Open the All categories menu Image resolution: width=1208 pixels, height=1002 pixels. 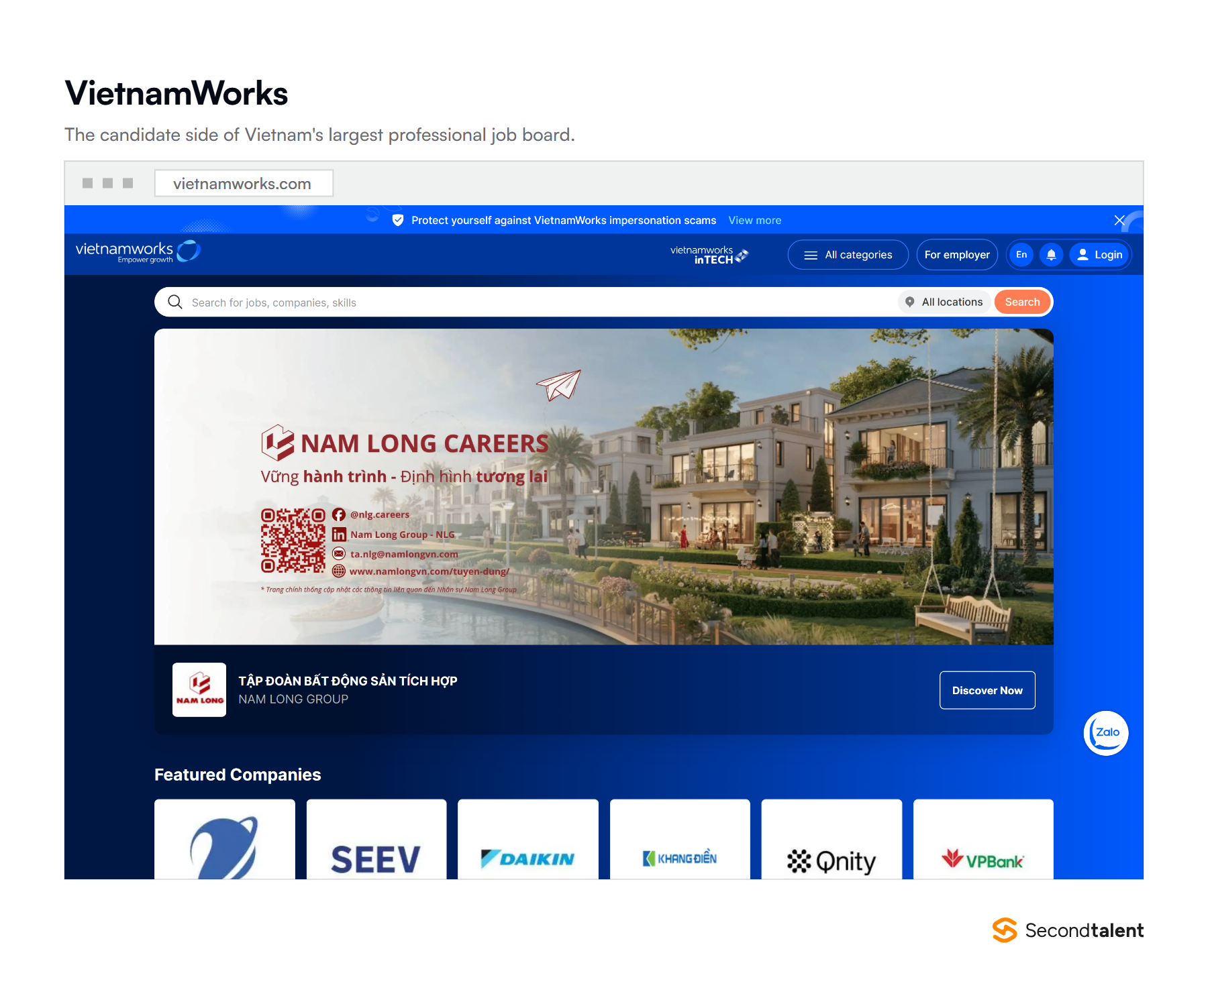(848, 255)
